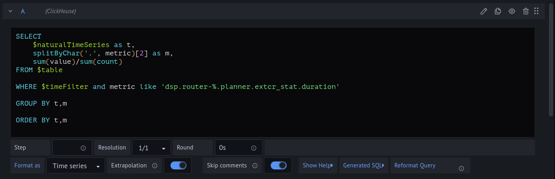Open the Resolution 1/1 dropdown
Viewport: 555px width, 179px height.
151,148
